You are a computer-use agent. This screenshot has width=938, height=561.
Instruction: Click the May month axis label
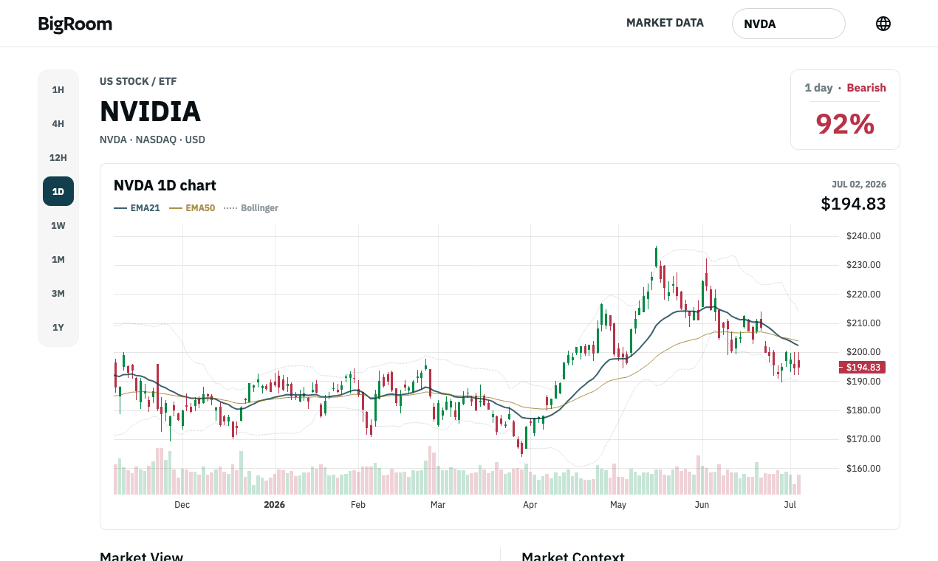coord(618,505)
